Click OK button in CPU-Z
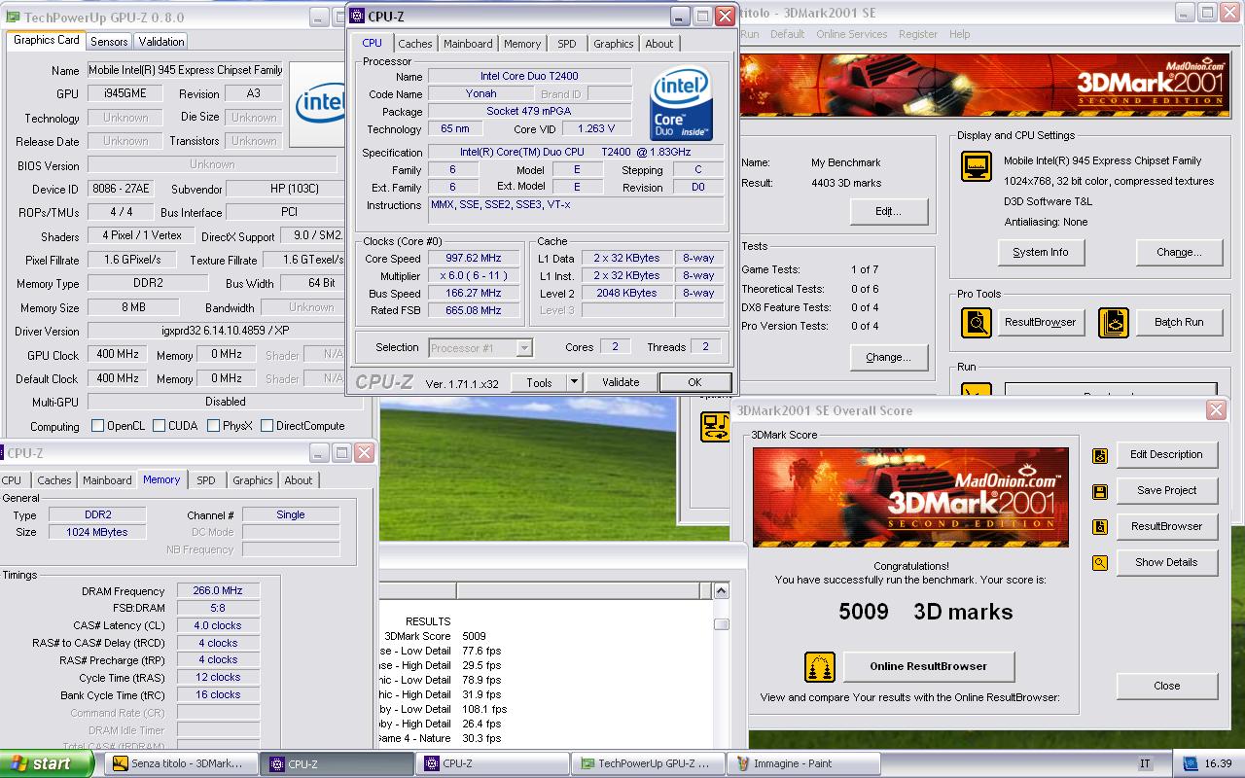This screenshot has width=1245, height=778. coord(694,383)
